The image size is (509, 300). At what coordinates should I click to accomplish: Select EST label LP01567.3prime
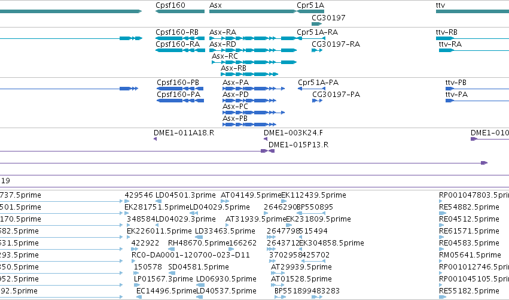coord(163,280)
